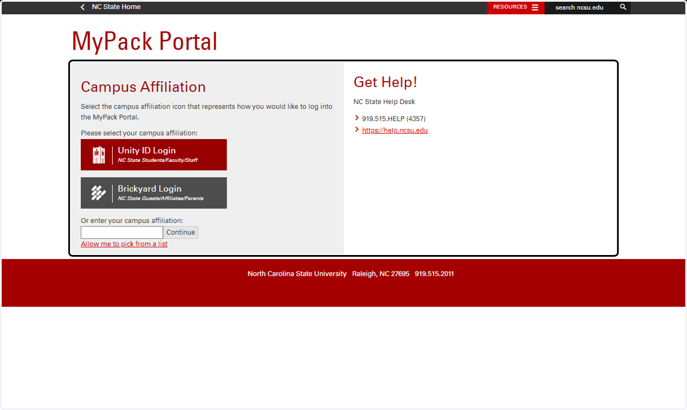Viewport: 687px width, 410px height.
Task: Open the https://help.ncsu.edu link
Action: coord(395,130)
